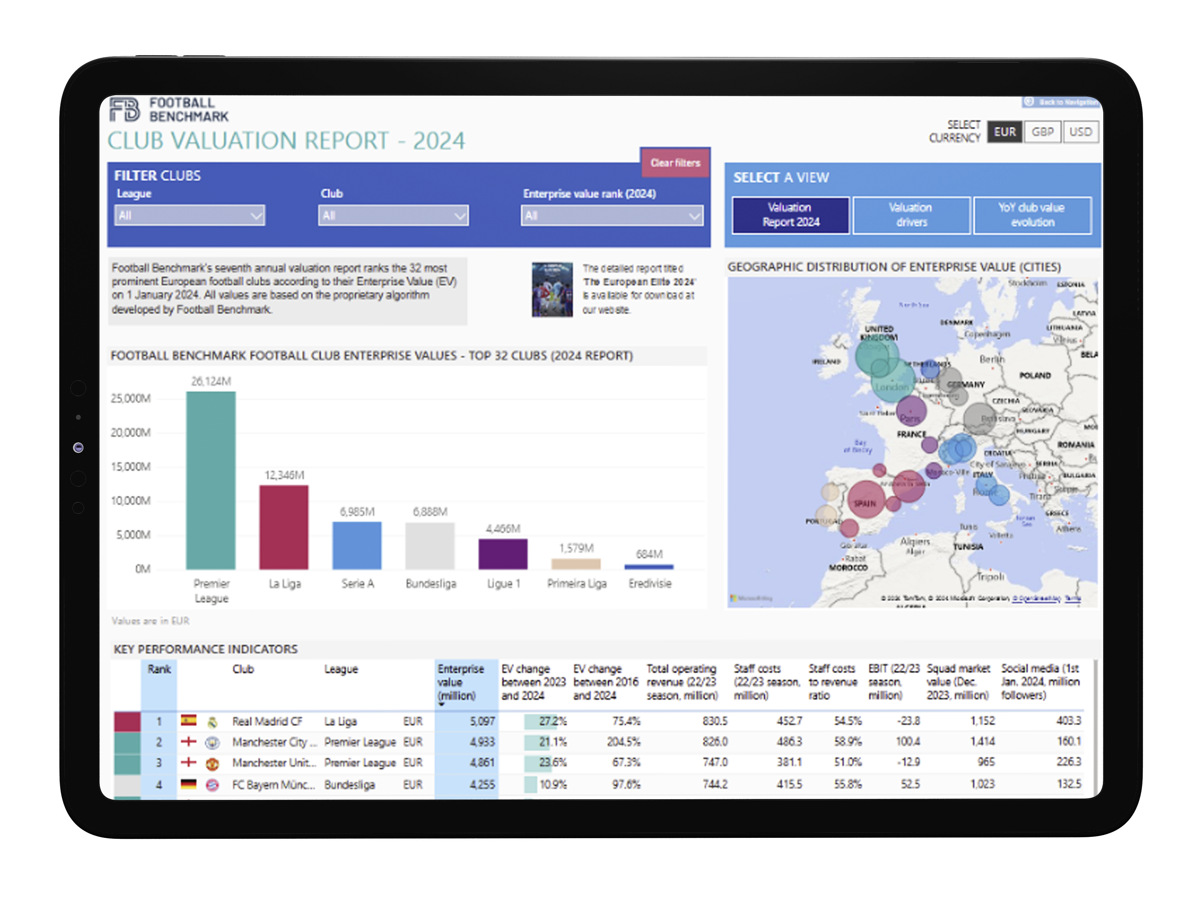Sort by Social media followers column
This screenshot has width=1204, height=901.
[1040, 682]
